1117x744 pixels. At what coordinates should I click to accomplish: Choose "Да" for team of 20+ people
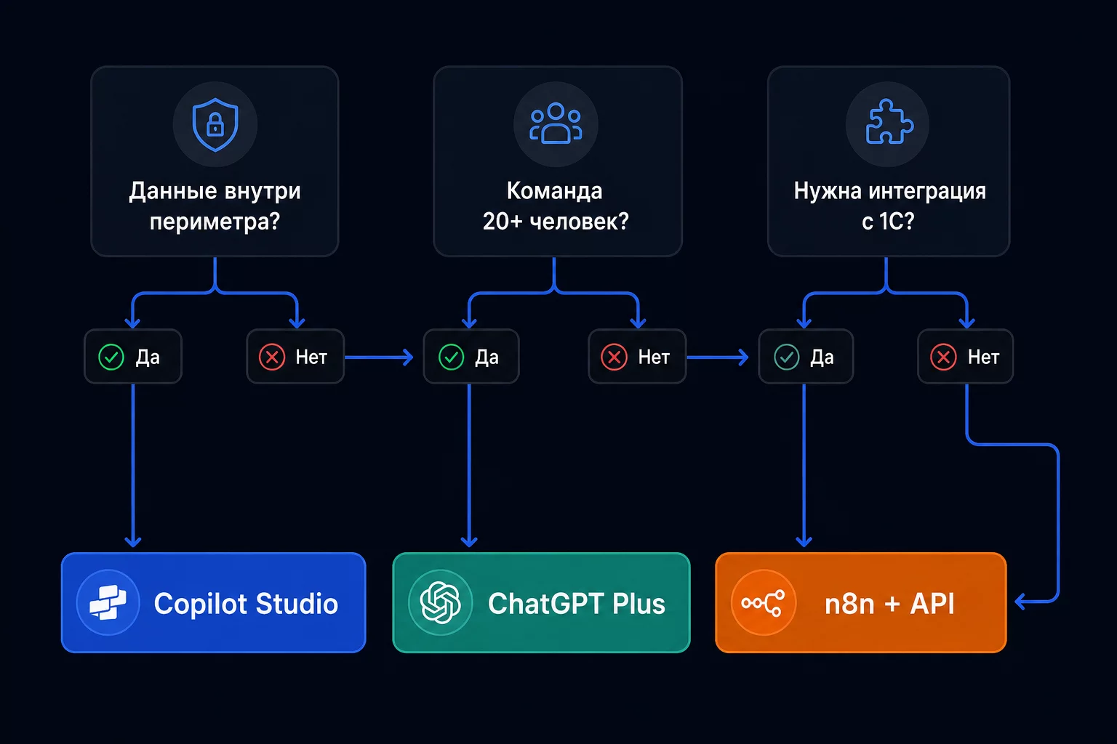[x=471, y=357]
